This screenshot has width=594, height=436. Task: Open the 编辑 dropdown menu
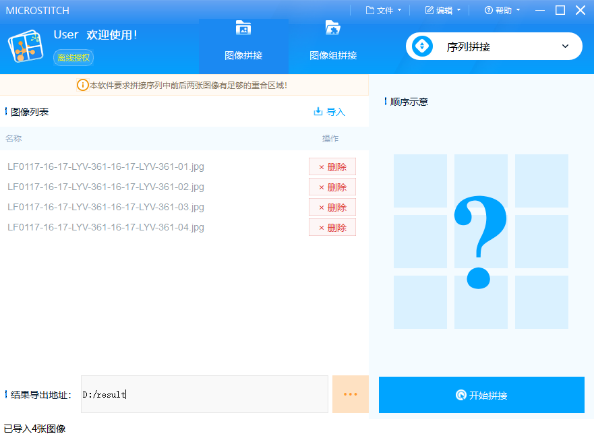point(443,10)
